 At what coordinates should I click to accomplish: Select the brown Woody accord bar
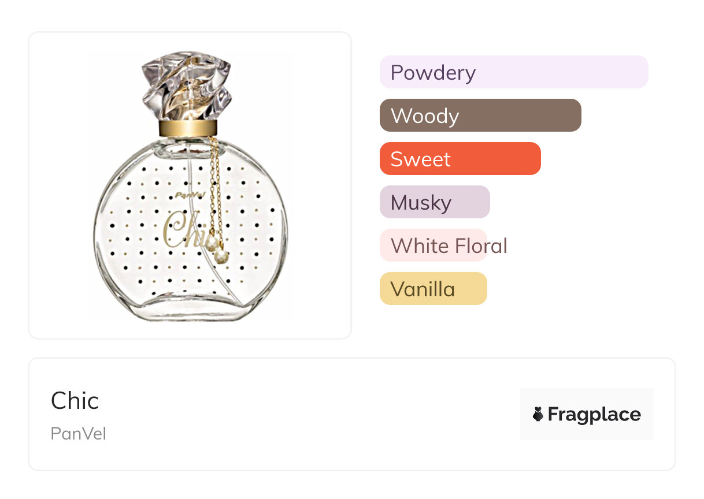[480, 116]
